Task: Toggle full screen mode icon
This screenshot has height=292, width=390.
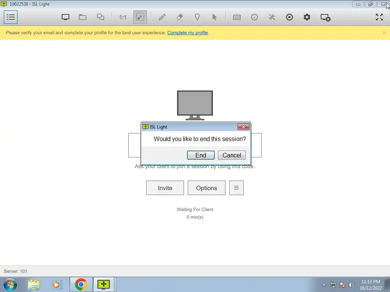Action: tap(379, 17)
